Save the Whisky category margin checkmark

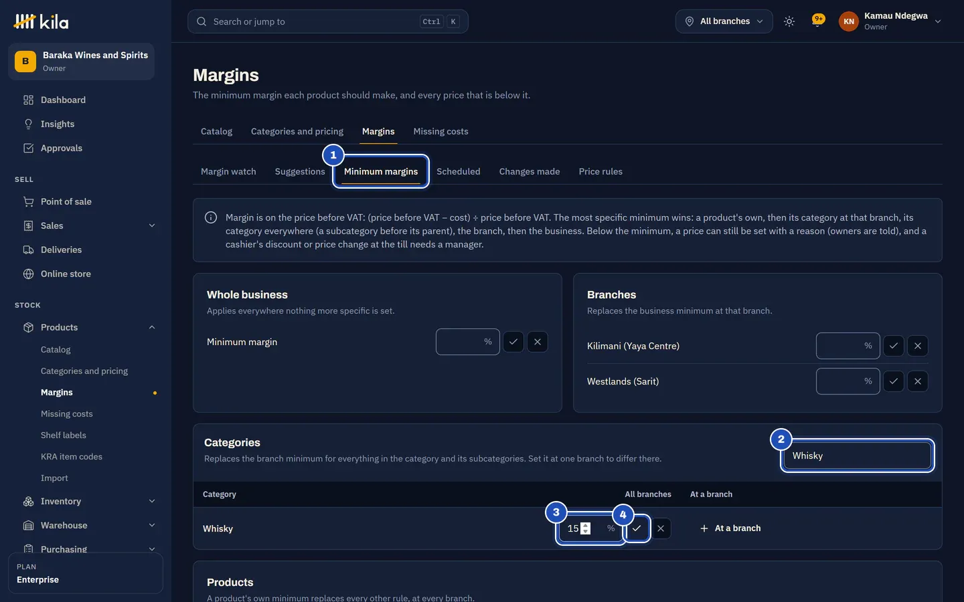coord(637,528)
